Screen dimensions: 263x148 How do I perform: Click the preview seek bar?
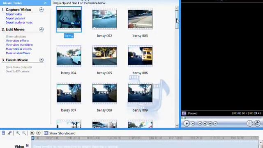pos(222,118)
